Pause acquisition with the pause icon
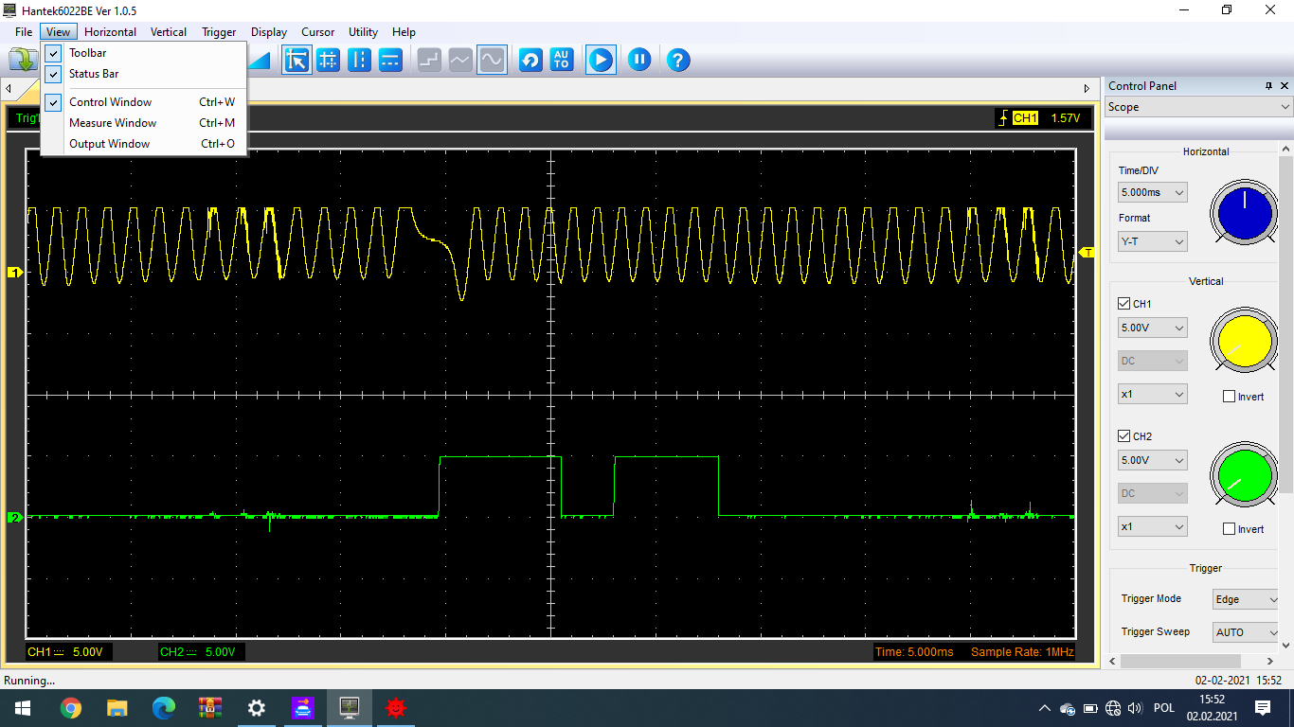The image size is (1294, 727). (x=639, y=61)
